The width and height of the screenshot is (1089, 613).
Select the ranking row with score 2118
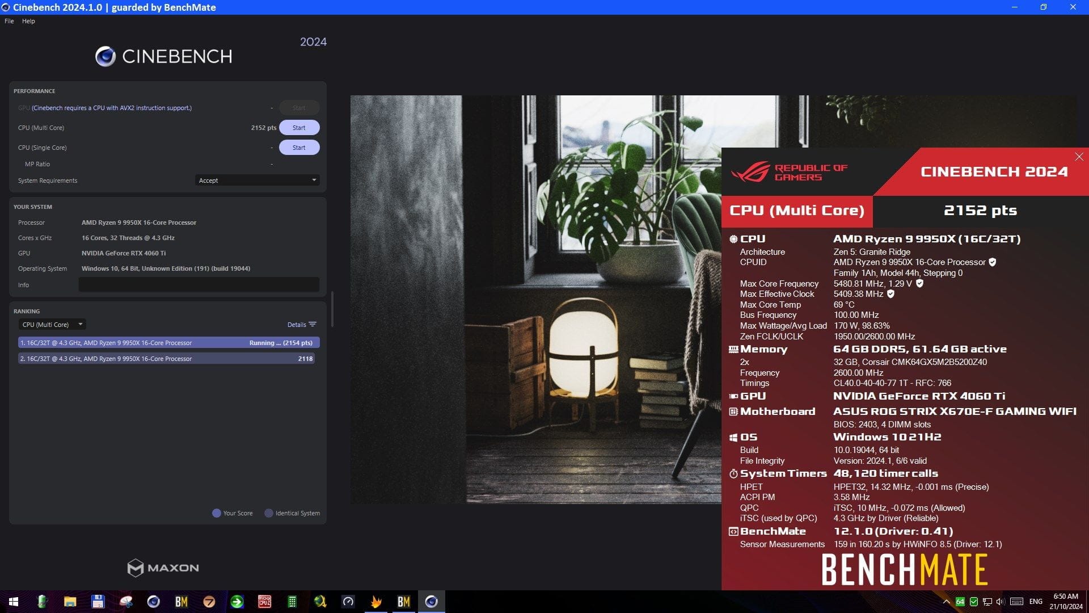[166, 359]
